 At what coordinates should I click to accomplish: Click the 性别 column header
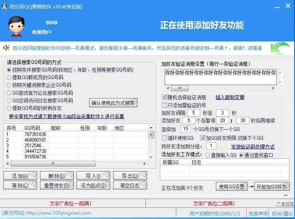(87, 128)
